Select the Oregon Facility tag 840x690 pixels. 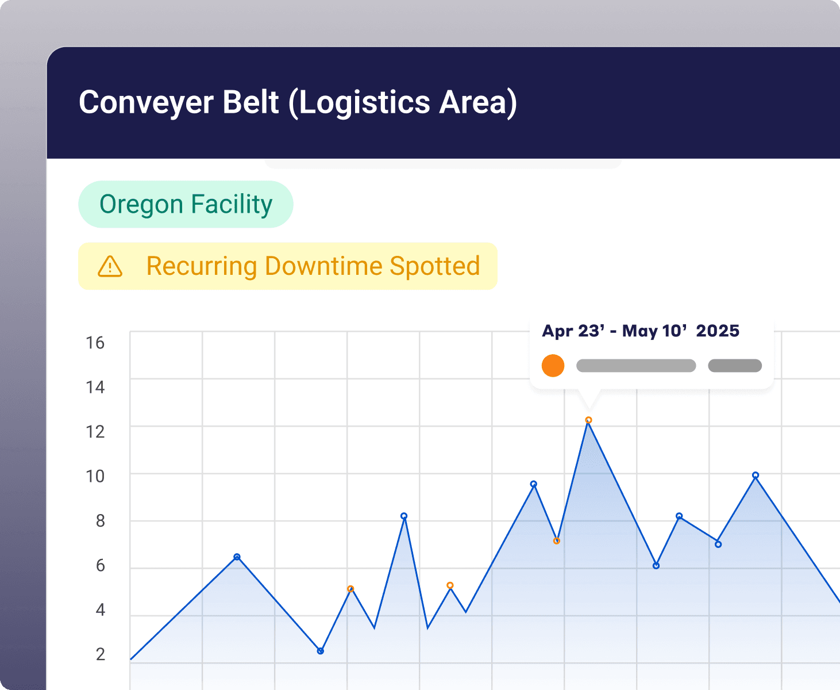coord(186,204)
